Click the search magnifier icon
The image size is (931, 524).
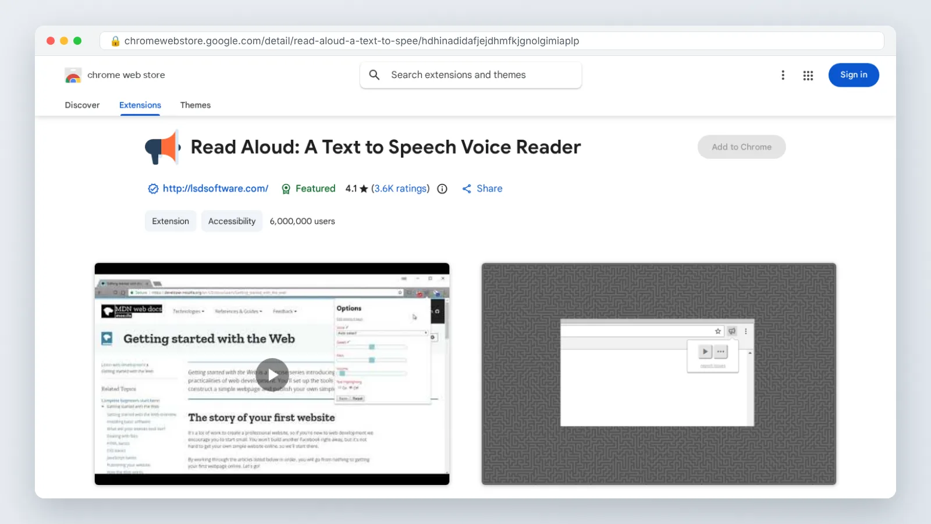pos(374,75)
